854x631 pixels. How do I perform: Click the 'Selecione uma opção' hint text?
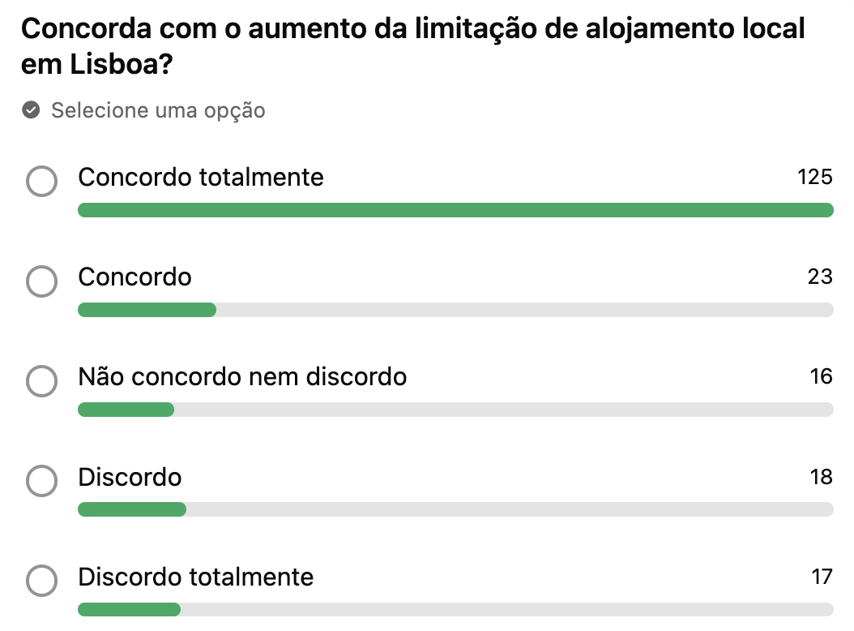[x=158, y=110]
